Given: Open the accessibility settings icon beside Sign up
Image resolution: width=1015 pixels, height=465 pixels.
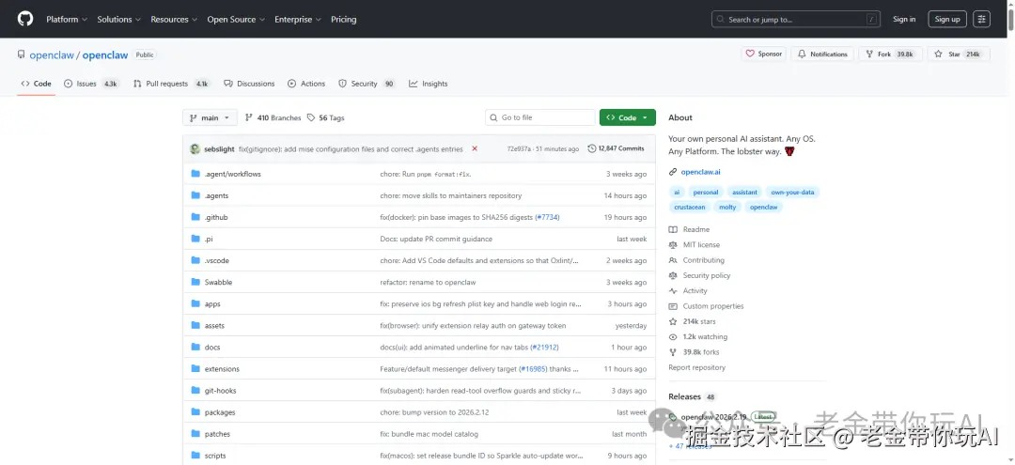Looking at the screenshot, I should pyautogui.click(x=981, y=20).
